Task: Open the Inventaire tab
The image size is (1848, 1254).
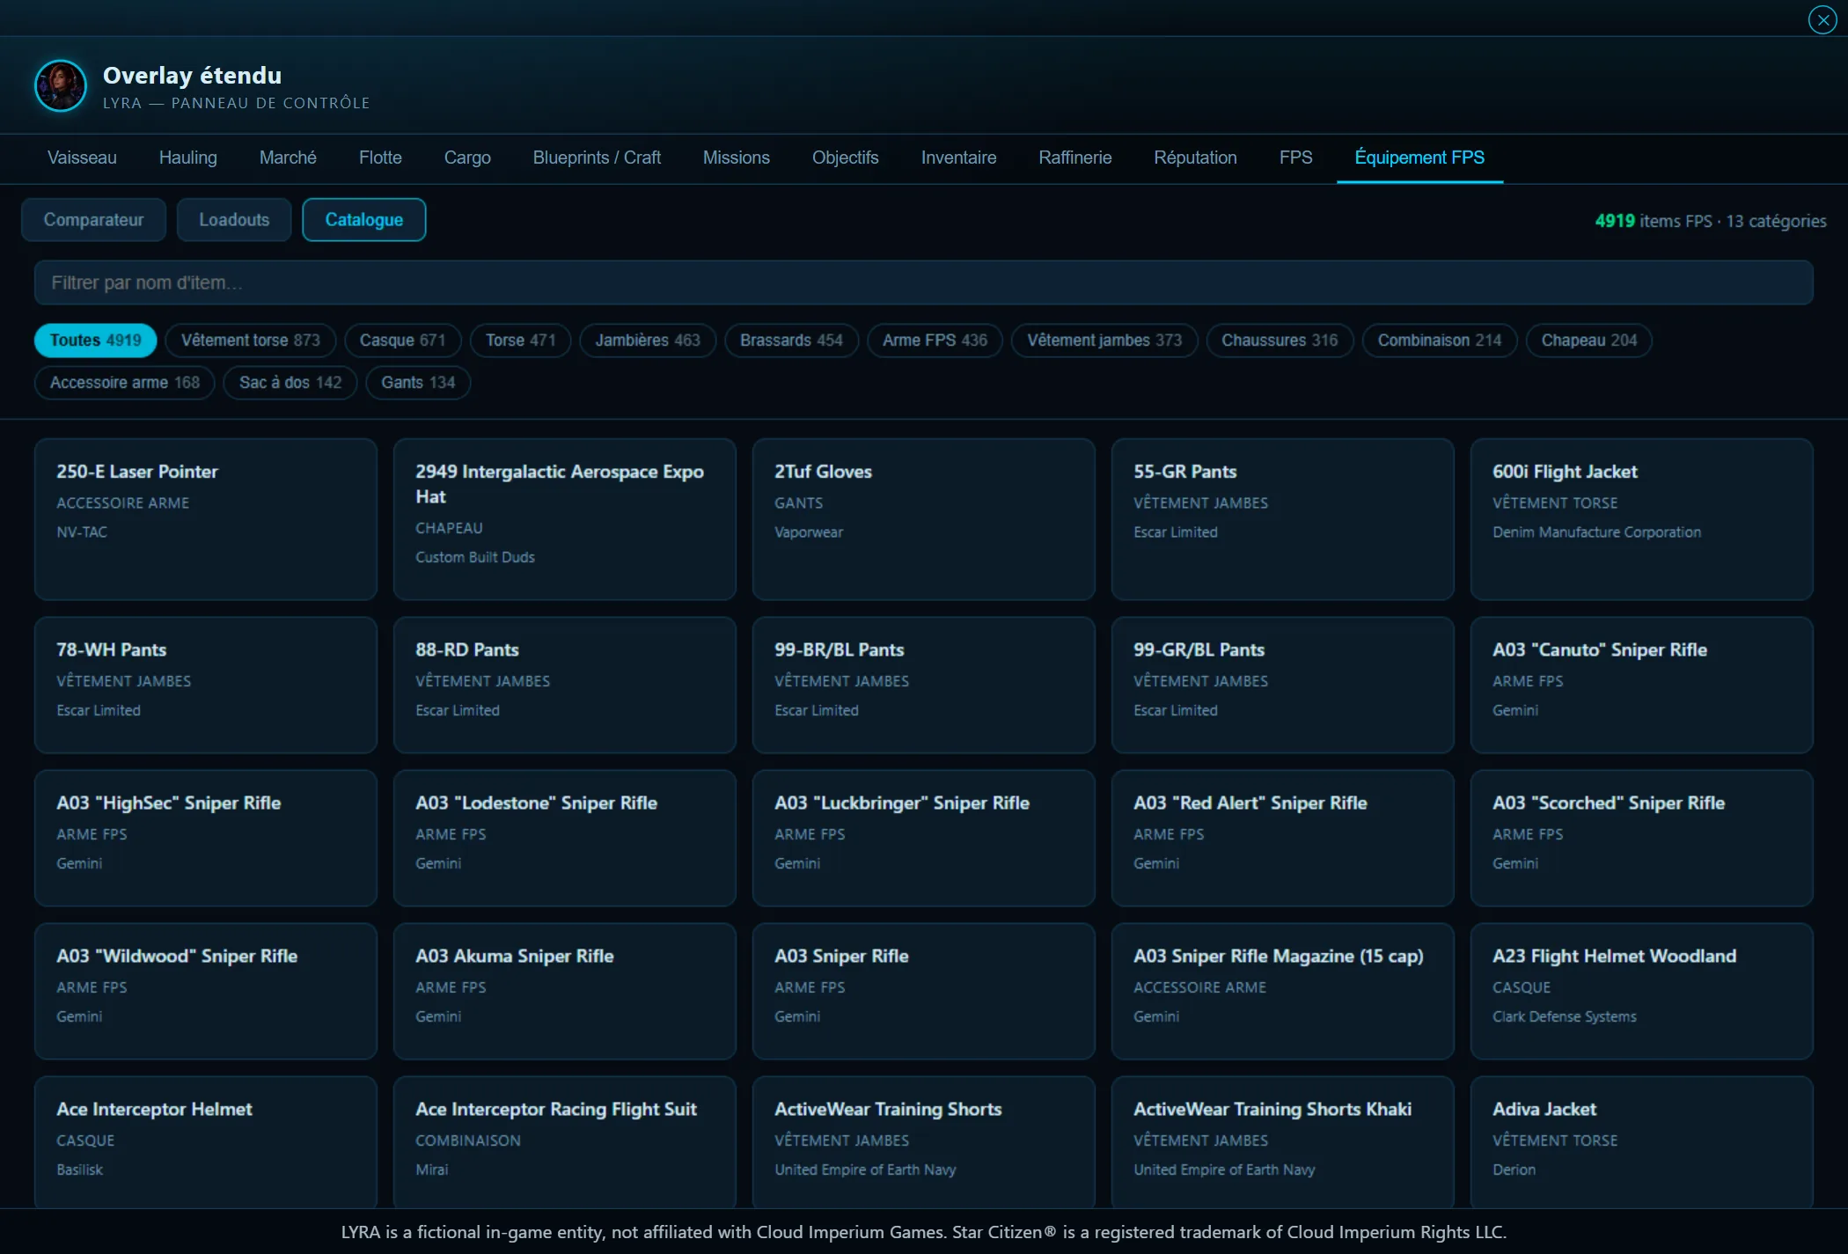Action: 958,158
